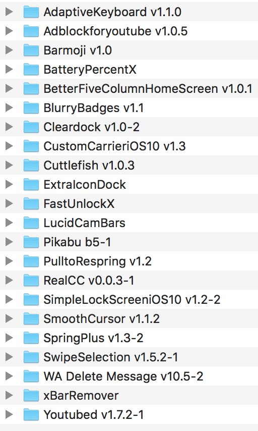
Task: Click the Youtubed v1.7.2-1 folder icon
Action: pos(31,415)
